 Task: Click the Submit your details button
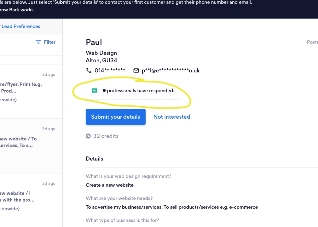pos(115,117)
